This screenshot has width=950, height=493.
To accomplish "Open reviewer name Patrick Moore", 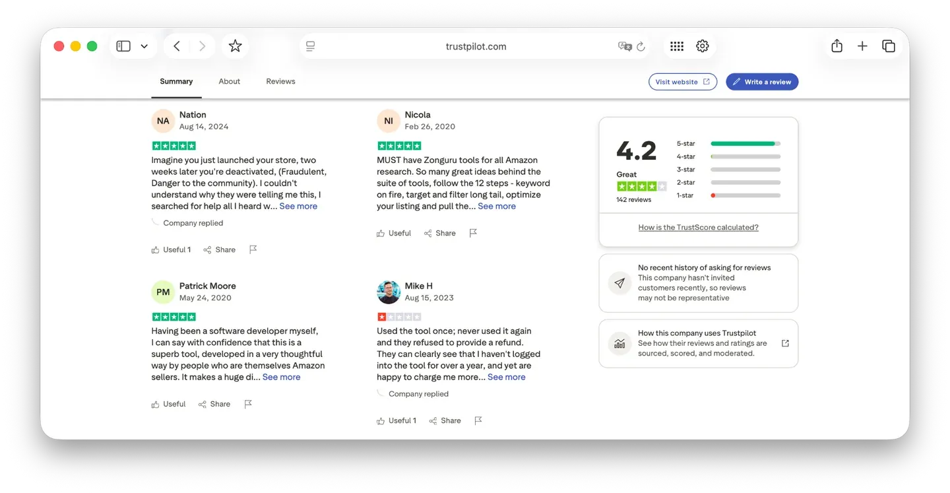I will (207, 286).
